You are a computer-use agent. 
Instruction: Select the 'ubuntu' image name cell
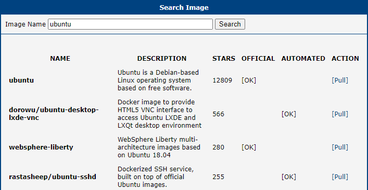click(21, 80)
